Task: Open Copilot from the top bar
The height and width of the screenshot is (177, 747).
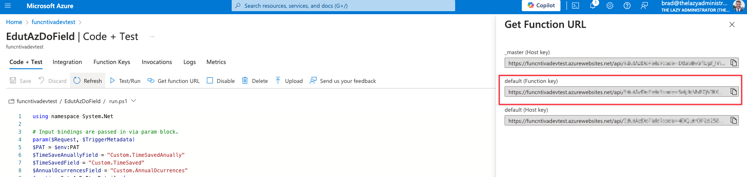Action: coord(541,6)
